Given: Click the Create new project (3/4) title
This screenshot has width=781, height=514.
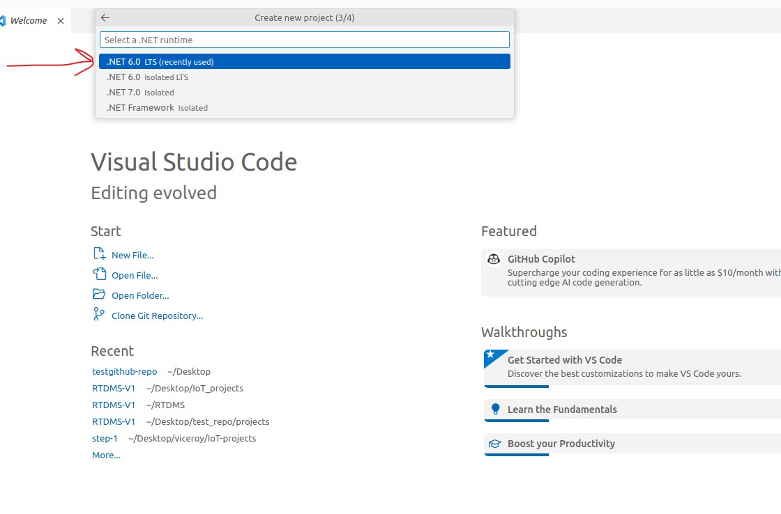Looking at the screenshot, I should (x=304, y=18).
